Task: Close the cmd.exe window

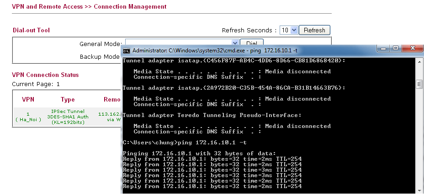Action: pos(413,48)
